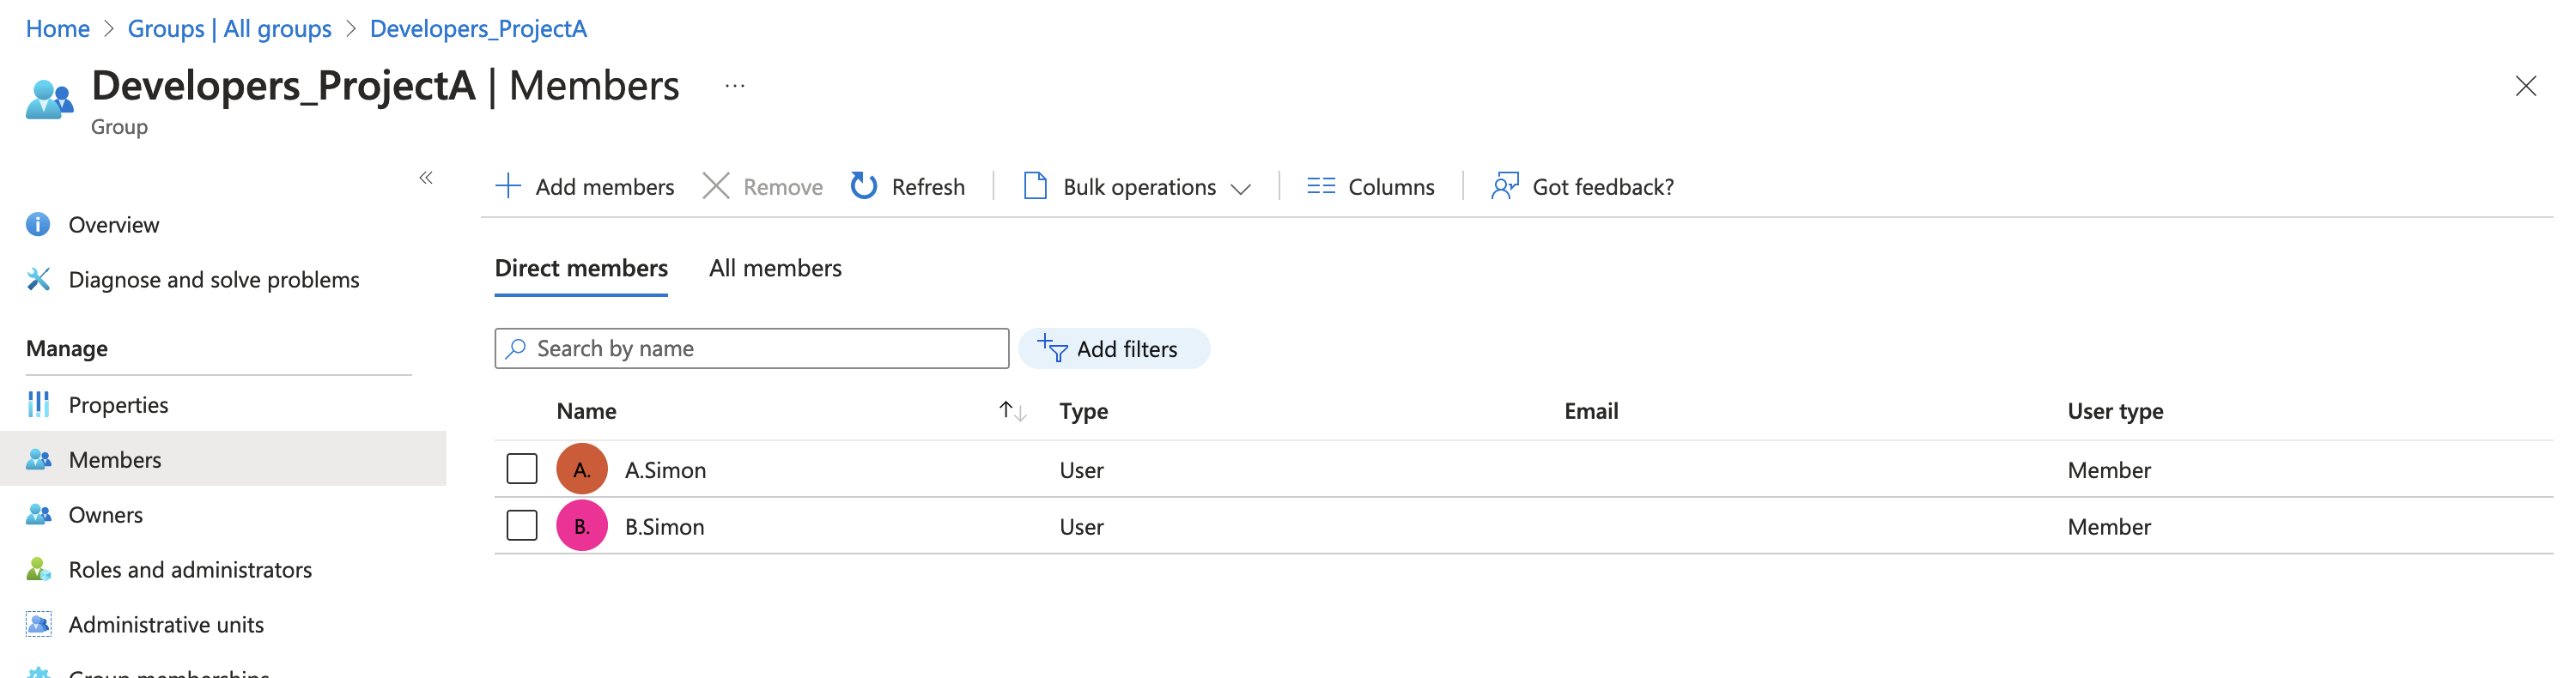Click the Refresh arrow icon

coord(864,186)
